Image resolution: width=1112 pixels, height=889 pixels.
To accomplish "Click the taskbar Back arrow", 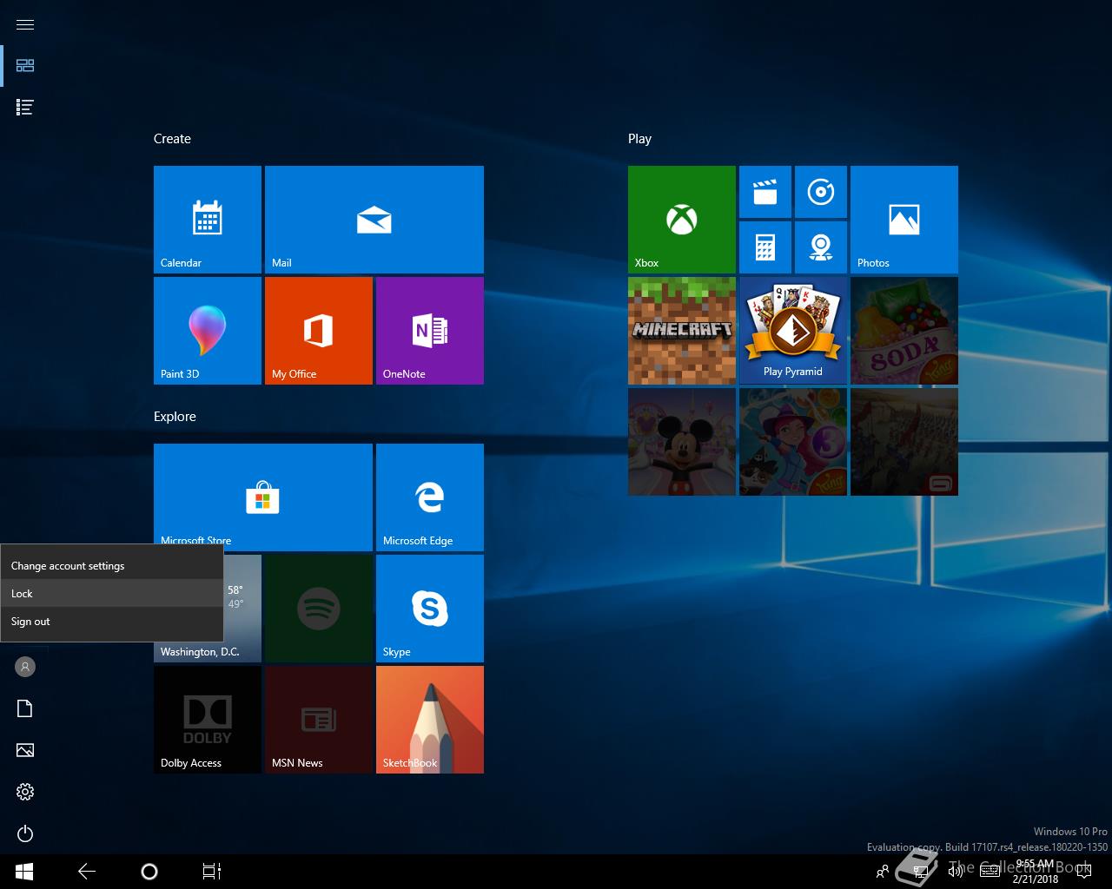I will click(87, 872).
